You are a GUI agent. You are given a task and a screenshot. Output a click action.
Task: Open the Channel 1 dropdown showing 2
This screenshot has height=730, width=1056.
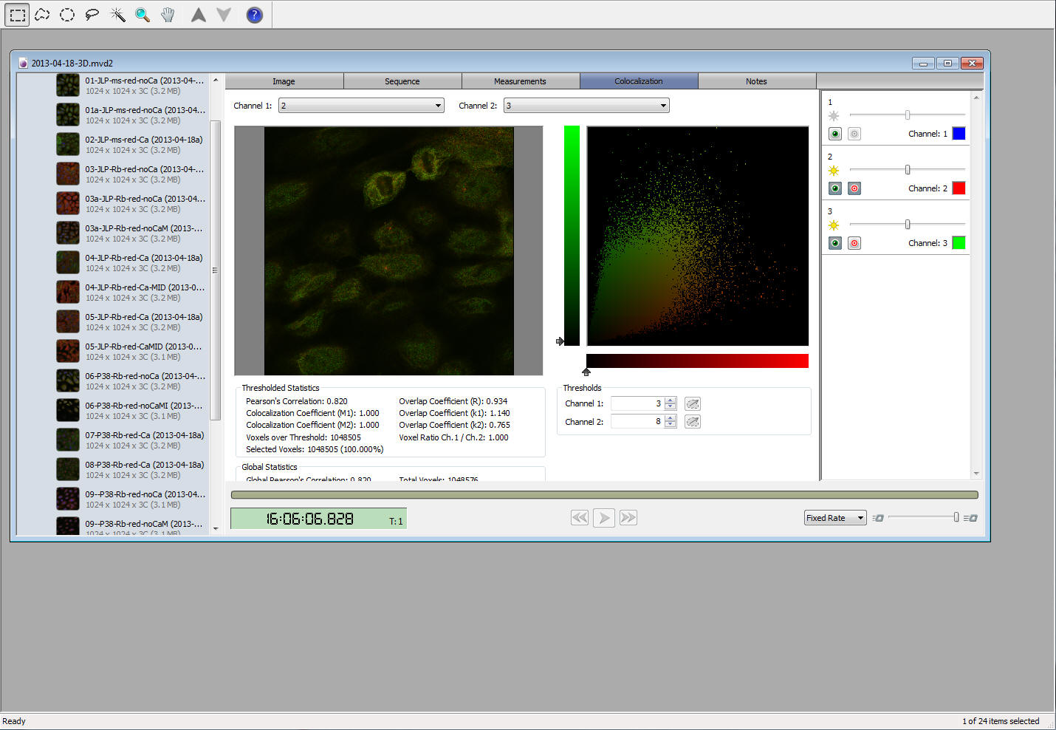tap(361, 106)
